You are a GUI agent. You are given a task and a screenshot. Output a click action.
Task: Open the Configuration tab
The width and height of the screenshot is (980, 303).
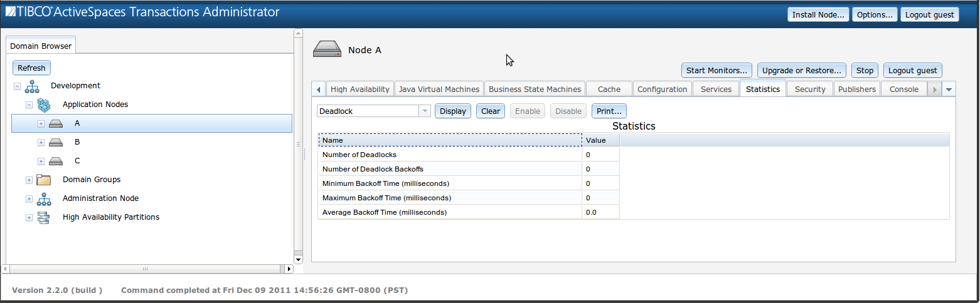tap(663, 90)
